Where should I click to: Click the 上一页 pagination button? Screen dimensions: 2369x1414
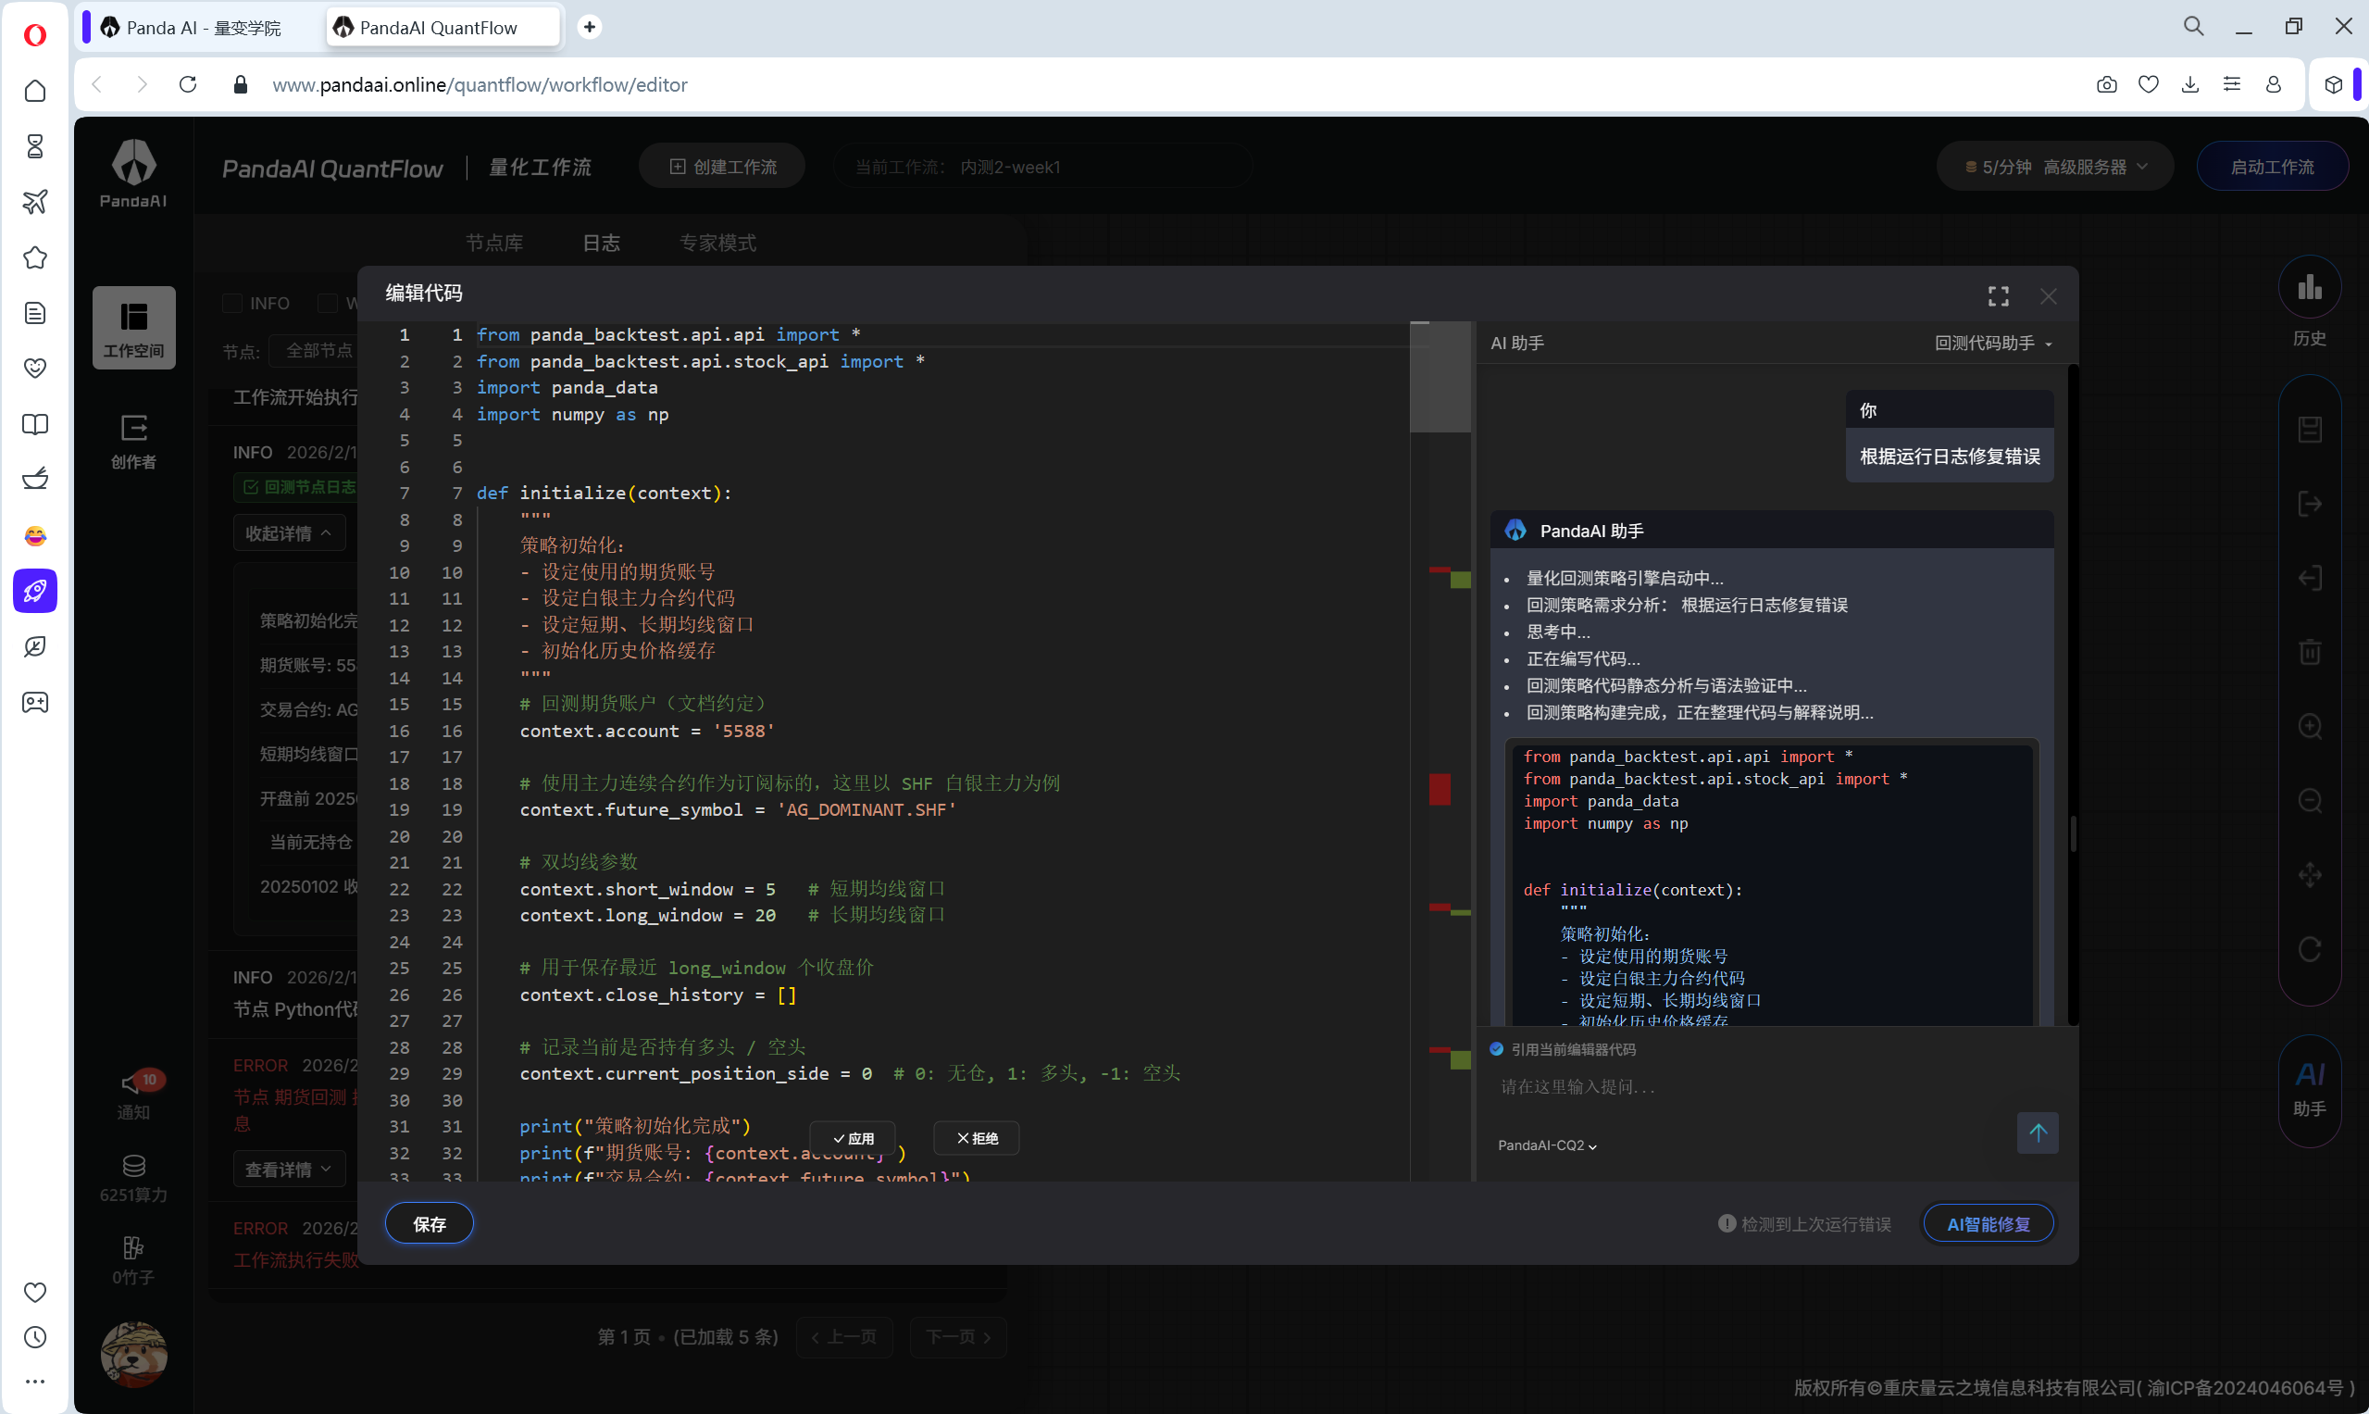(844, 1337)
